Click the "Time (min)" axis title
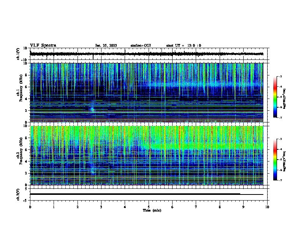This screenshot has height=232, width=301. coord(152,210)
